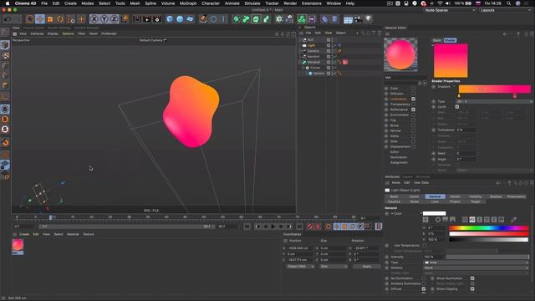Viewport: 535px width, 301px height.
Task: Open the Simulate menu
Action: 252,3
